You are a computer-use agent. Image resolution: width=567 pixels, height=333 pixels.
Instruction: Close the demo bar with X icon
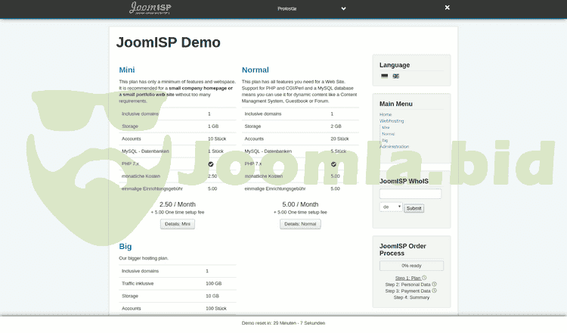pyautogui.click(x=447, y=8)
